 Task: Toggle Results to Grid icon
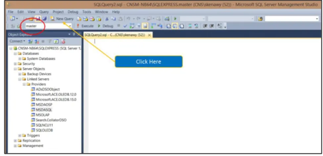(175, 26)
